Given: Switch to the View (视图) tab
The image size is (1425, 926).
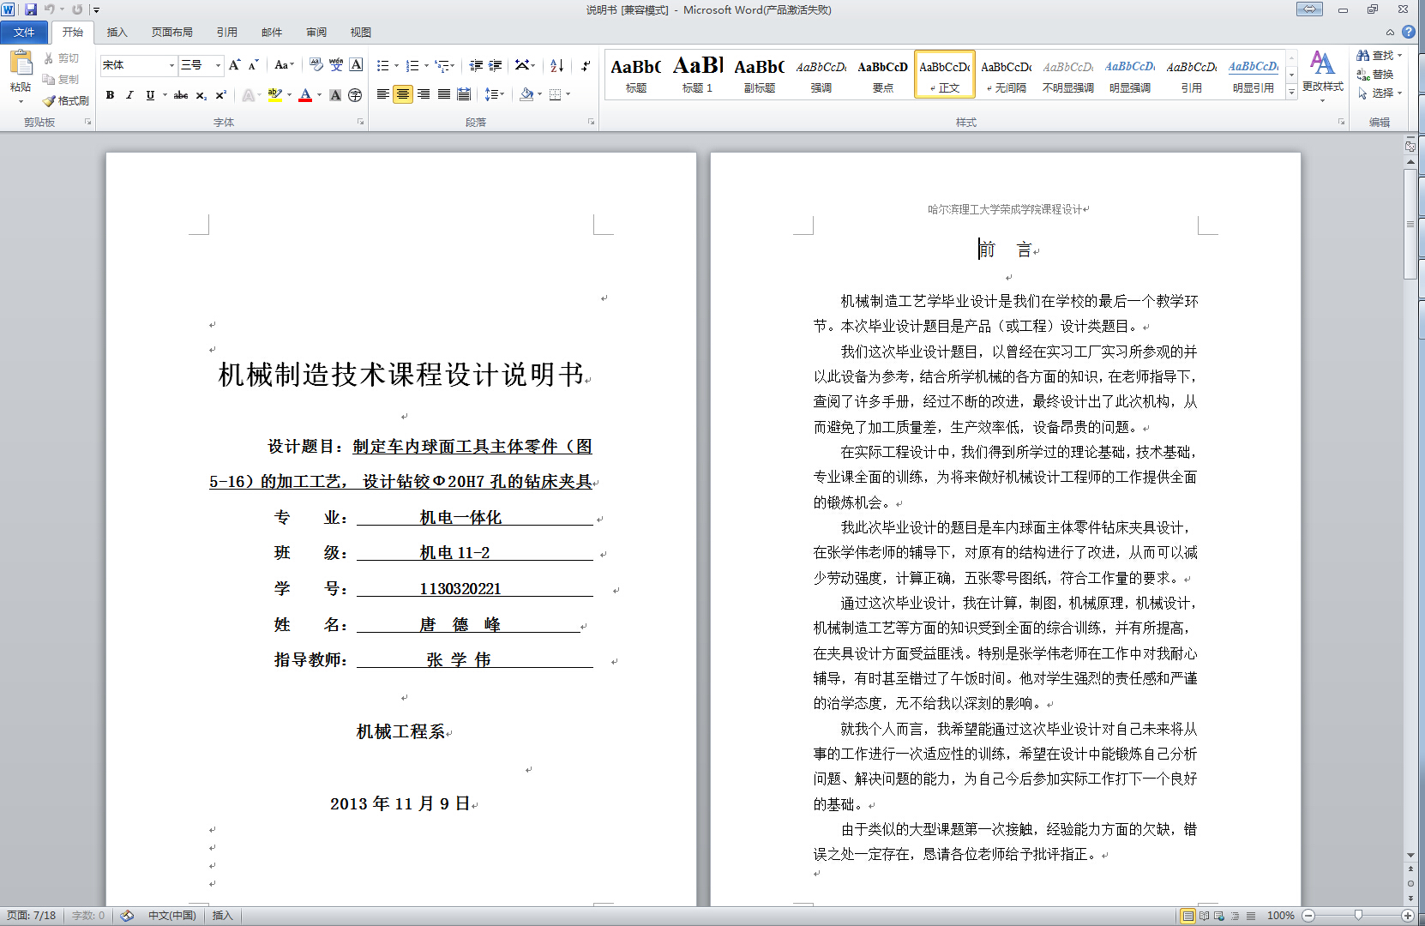Looking at the screenshot, I should click(x=361, y=33).
